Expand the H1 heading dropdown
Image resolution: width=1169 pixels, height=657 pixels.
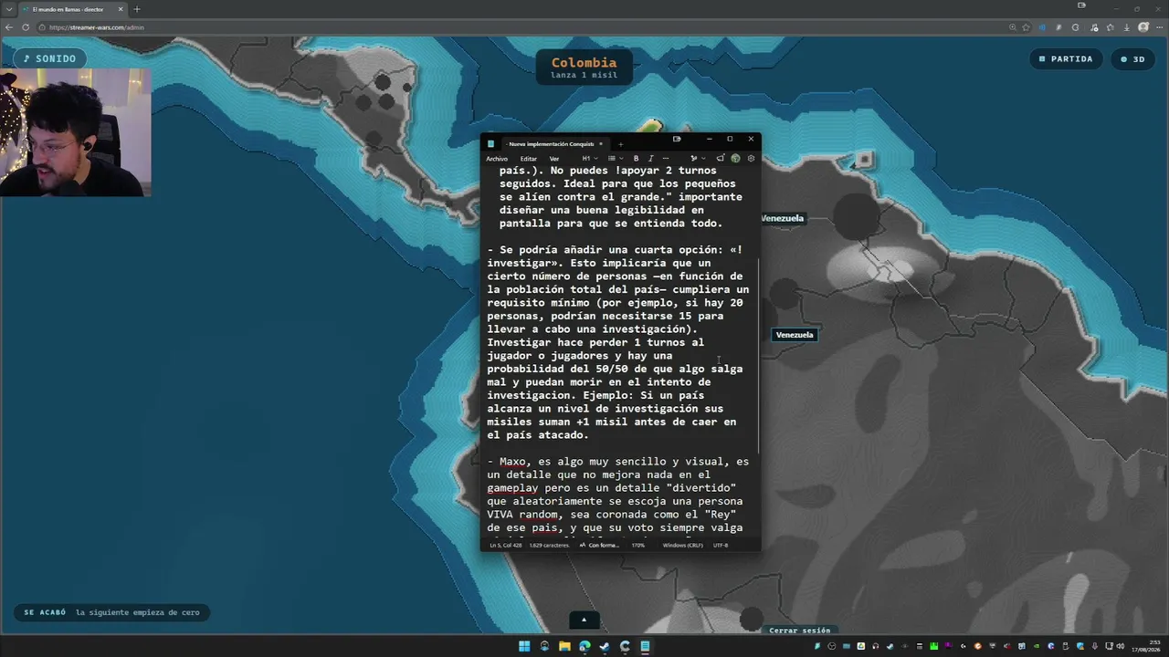[x=588, y=159]
